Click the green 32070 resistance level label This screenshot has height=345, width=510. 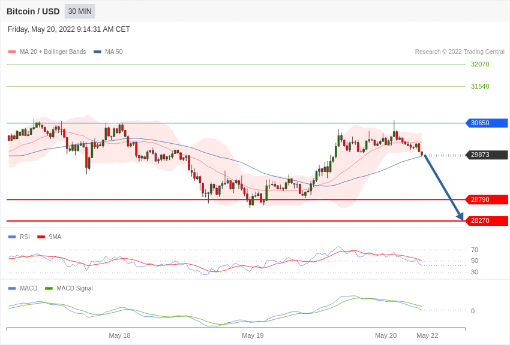pyautogui.click(x=480, y=64)
